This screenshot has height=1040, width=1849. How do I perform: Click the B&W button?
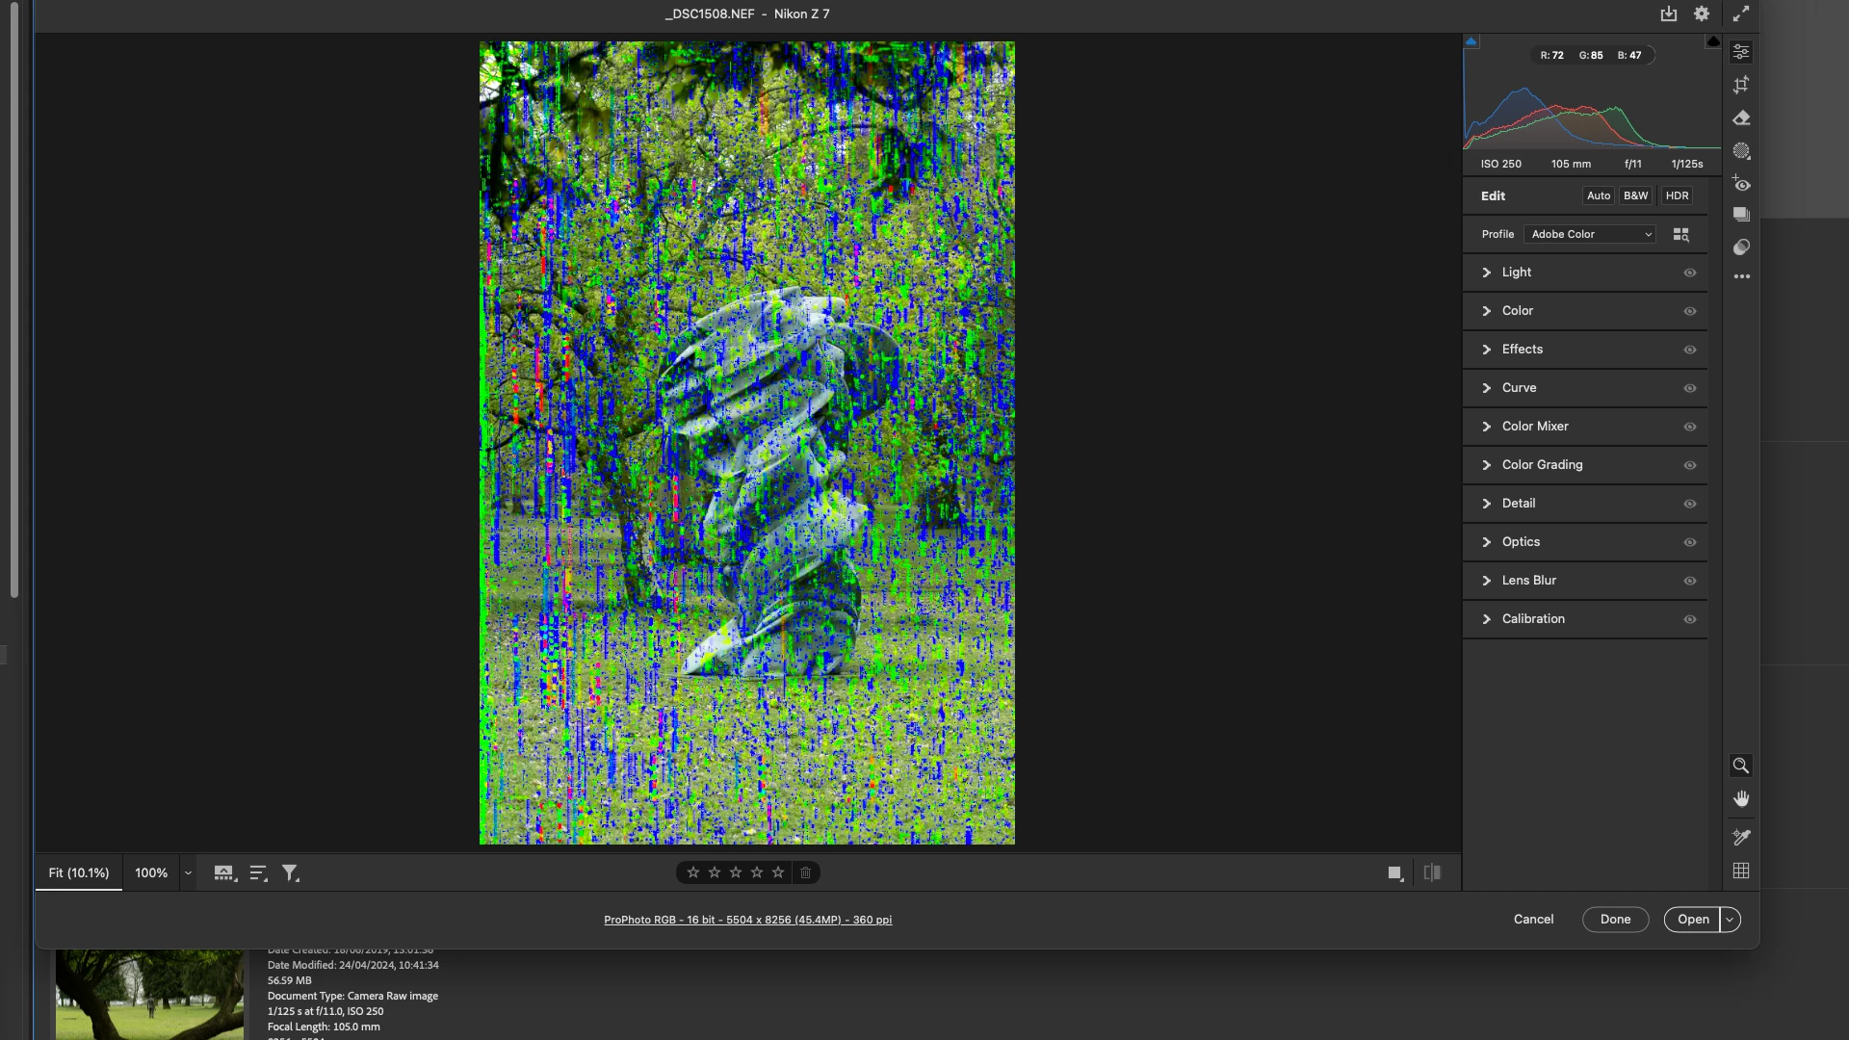(x=1635, y=195)
